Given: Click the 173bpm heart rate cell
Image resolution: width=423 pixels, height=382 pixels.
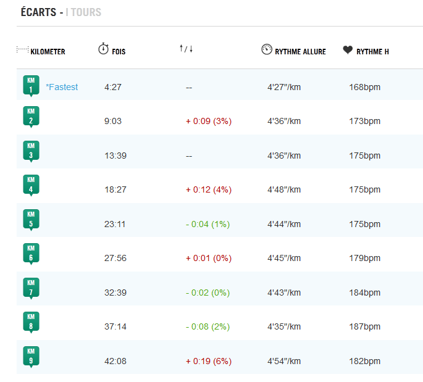Looking at the screenshot, I should click(365, 121).
